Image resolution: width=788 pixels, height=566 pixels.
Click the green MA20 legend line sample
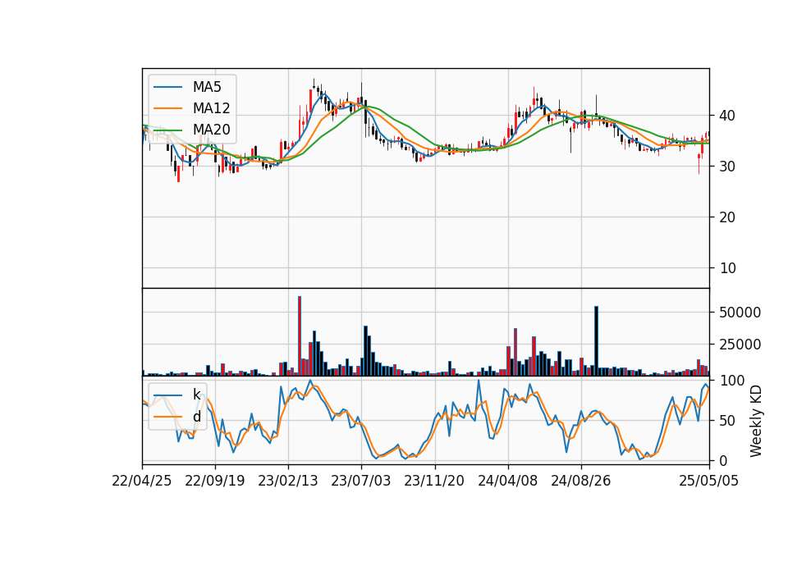click(x=167, y=130)
